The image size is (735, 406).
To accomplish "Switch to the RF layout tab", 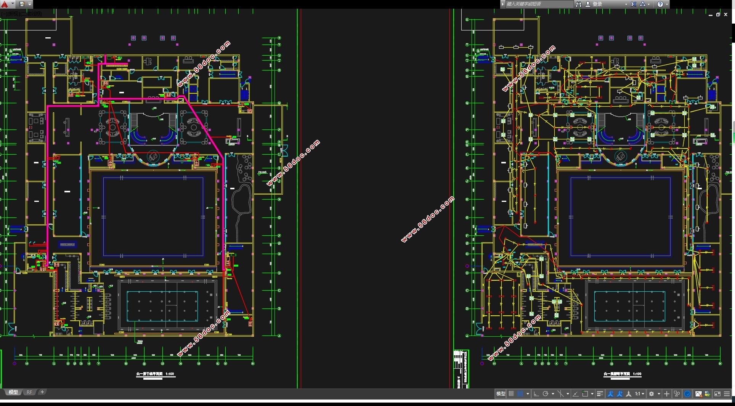I will tap(29, 392).
